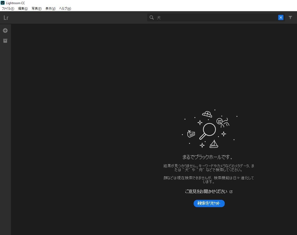This screenshot has width=297, height=235.
Task: Open My Photos with the archive box icon
Action: (5, 41)
